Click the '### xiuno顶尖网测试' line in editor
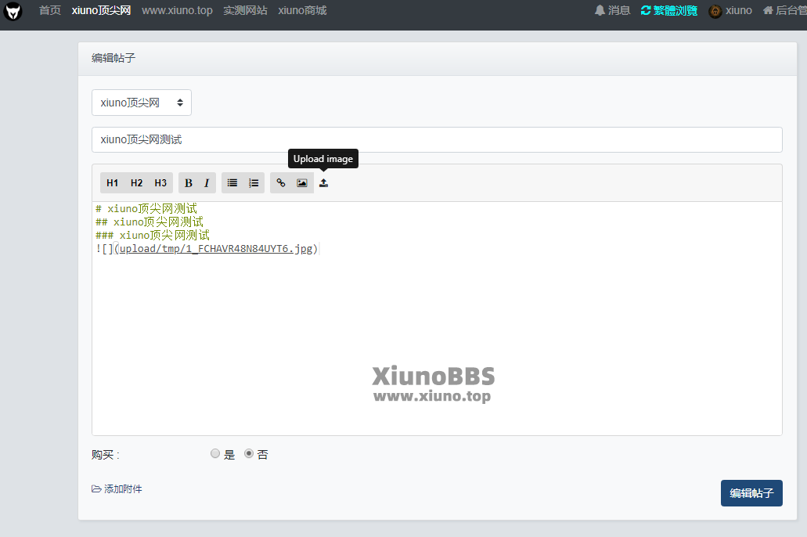This screenshot has width=807, height=537. point(153,236)
